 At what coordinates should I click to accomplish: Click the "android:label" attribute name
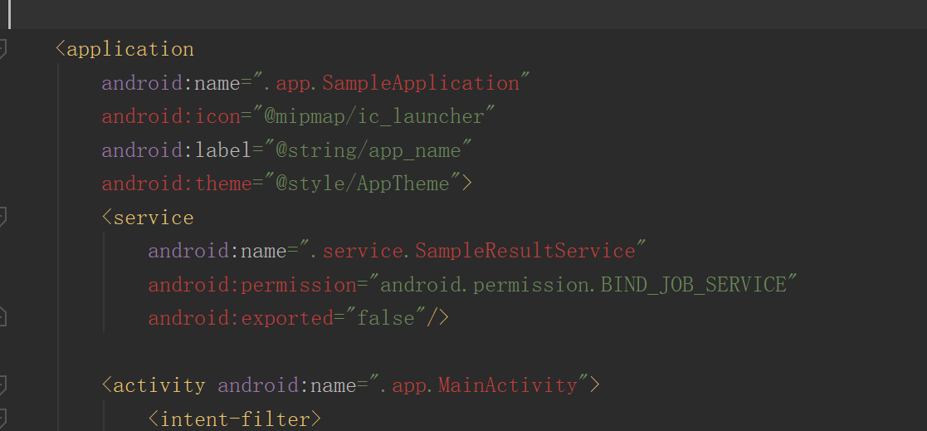tap(177, 150)
